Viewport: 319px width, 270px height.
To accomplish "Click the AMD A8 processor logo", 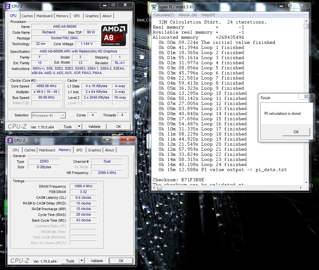I will 114,35.
